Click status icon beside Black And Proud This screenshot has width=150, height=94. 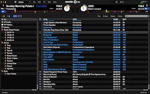pos(40,74)
